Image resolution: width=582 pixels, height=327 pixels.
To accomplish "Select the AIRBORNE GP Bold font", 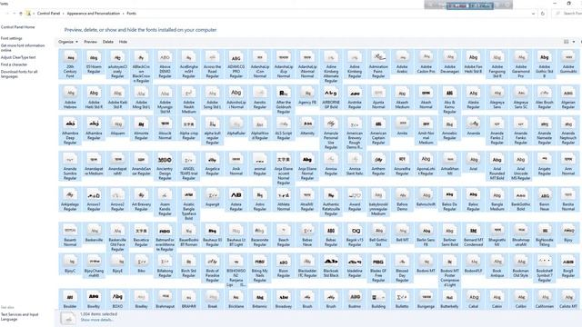I will tap(331, 98).
